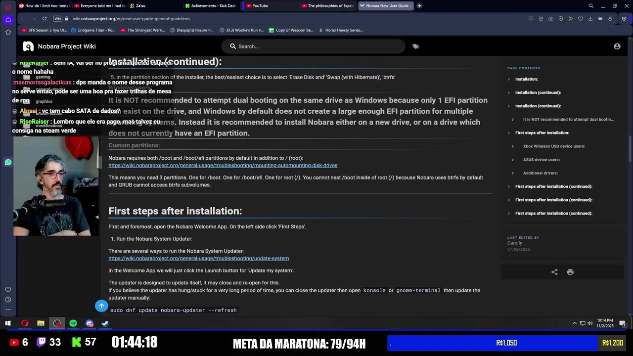Expand 'Additional drivers:' contents entry

[x=540, y=173]
